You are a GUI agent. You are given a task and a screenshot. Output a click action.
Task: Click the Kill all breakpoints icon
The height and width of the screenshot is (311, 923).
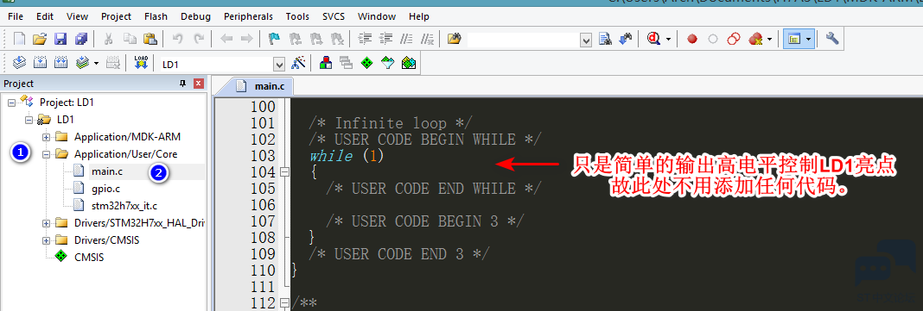click(754, 40)
